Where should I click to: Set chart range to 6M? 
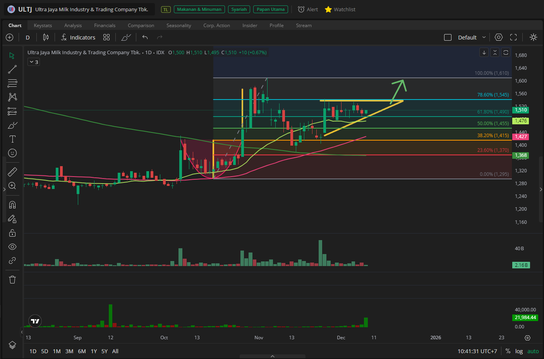pyautogui.click(x=82, y=351)
